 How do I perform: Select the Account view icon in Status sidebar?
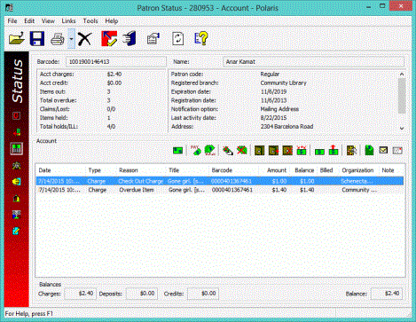(x=17, y=148)
